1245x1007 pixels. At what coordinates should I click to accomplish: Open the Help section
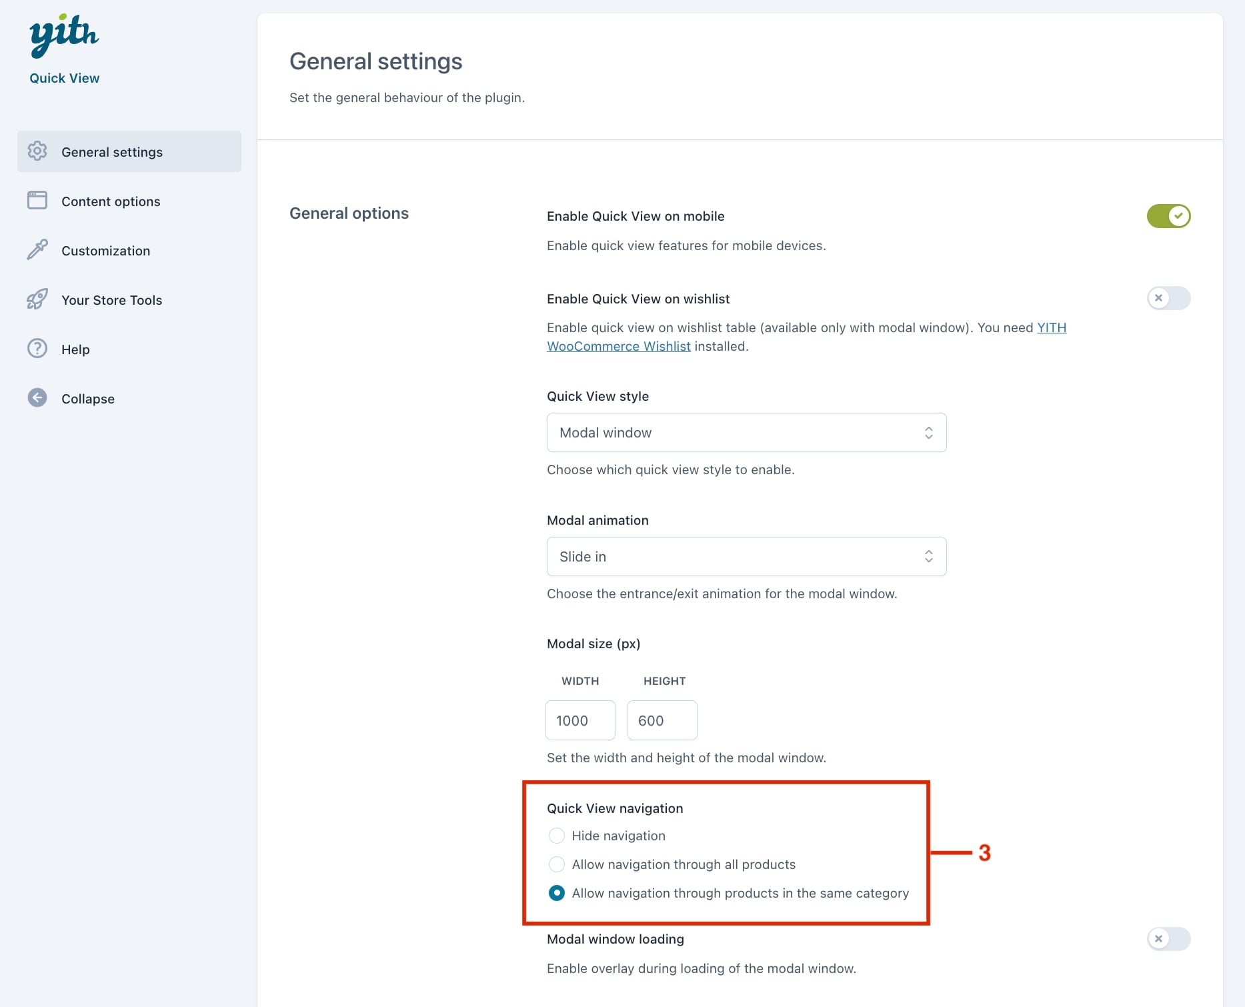(x=129, y=349)
